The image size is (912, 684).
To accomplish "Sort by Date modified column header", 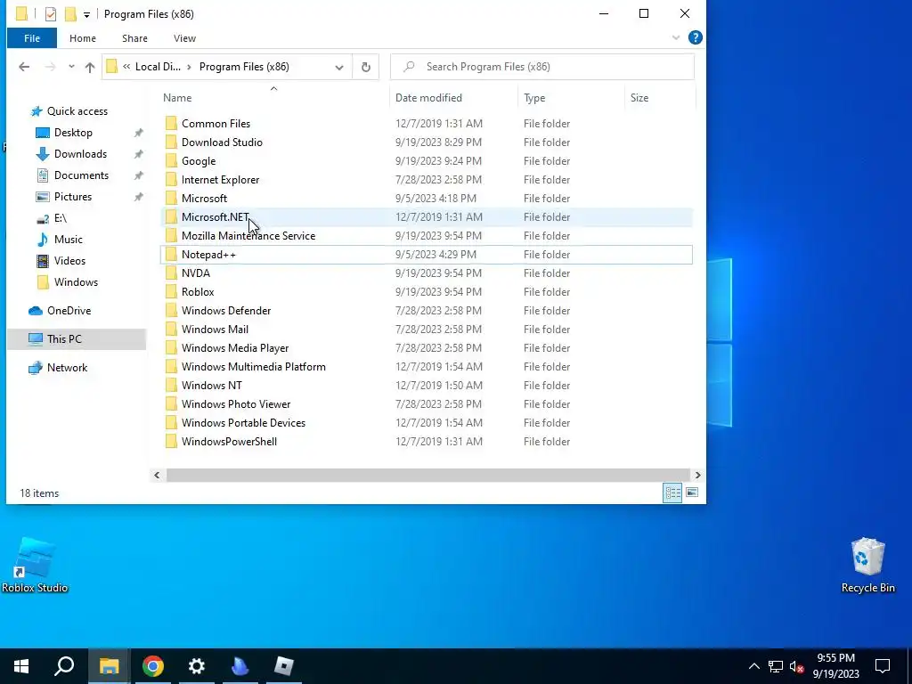I will [x=453, y=98].
